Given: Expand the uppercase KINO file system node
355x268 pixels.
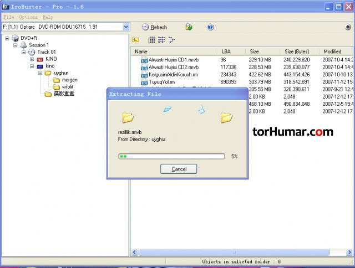Looking at the screenshot, I should [32, 59].
